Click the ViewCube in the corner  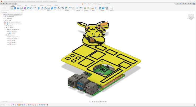(x=191, y=17)
